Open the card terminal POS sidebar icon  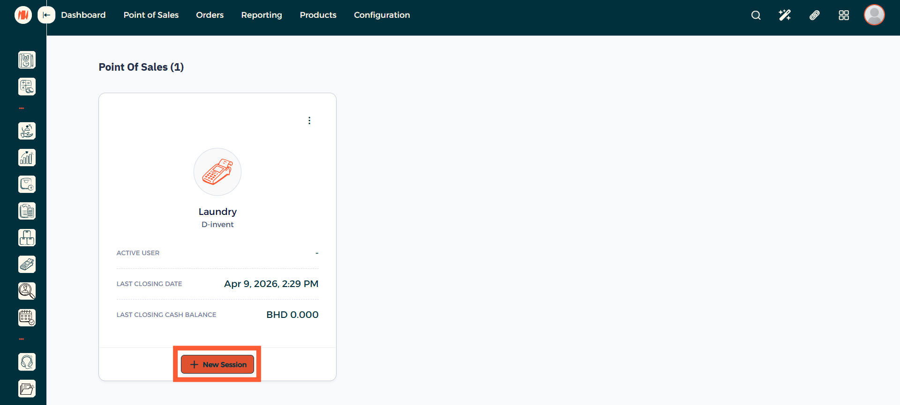click(x=27, y=265)
